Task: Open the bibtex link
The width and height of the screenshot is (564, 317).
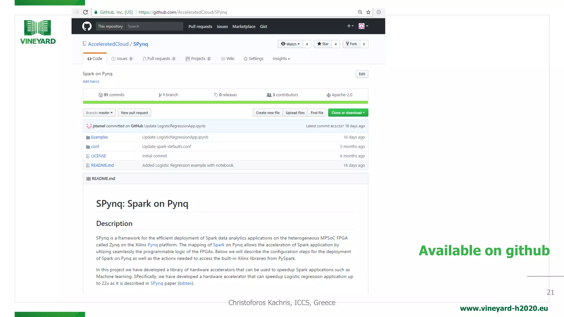Action: 185,283
